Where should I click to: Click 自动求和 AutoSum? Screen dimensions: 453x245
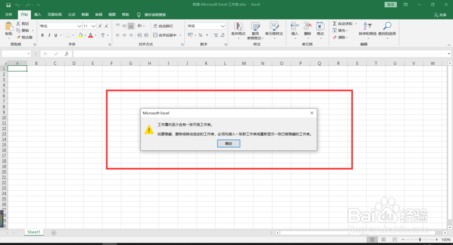(x=342, y=24)
